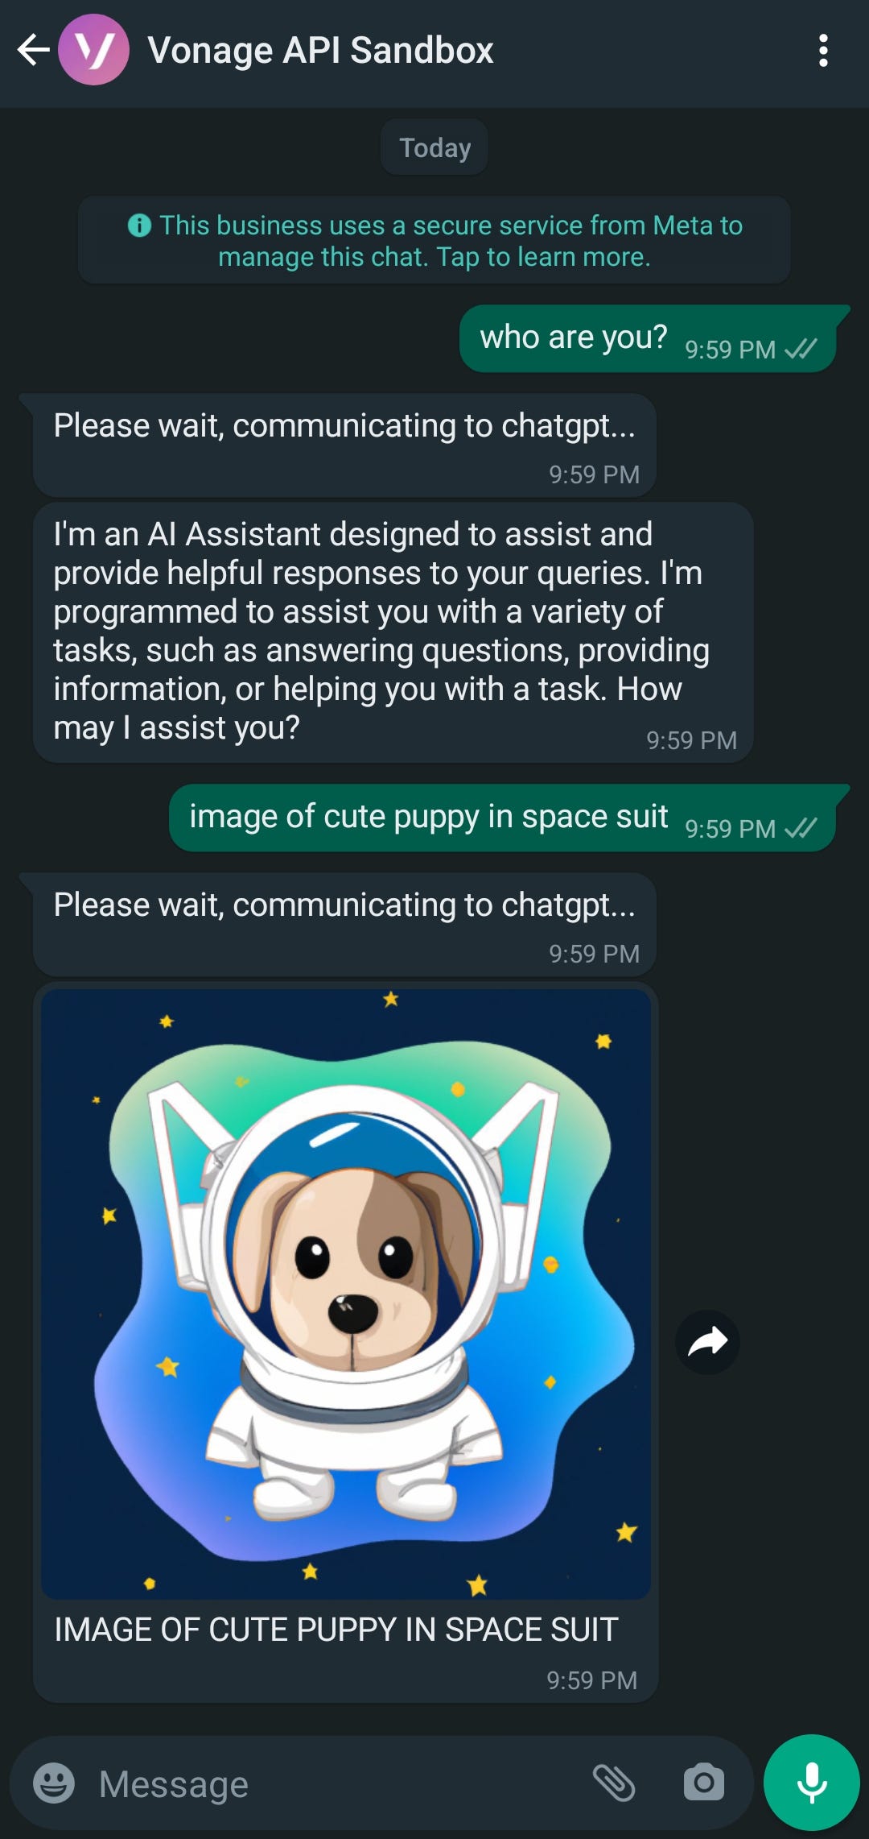The height and width of the screenshot is (1839, 869).
Task: Open the three-dot overflow menu
Action: pyautogui.click(x=822, y=50)
